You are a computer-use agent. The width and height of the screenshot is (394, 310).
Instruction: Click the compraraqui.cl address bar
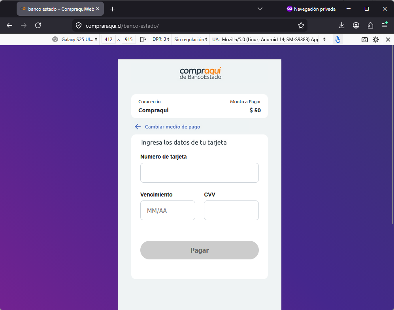tap(189, 26)
